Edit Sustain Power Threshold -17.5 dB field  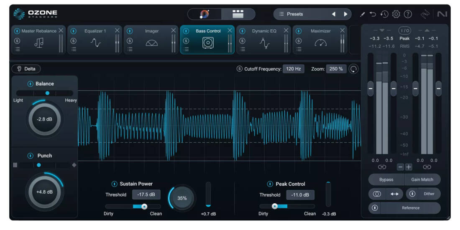coord(146,194)
